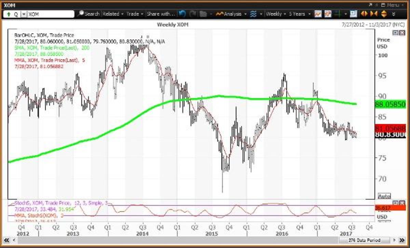The height and width of the screenshot is (248, 410).
Task: Open the Q quote type dropdown arrow
Action: [24, 14]
